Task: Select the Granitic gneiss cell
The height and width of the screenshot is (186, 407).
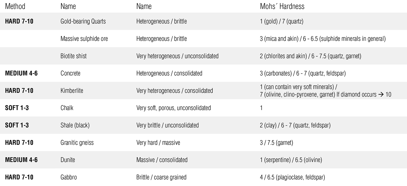Action: (x=77, y=143)
